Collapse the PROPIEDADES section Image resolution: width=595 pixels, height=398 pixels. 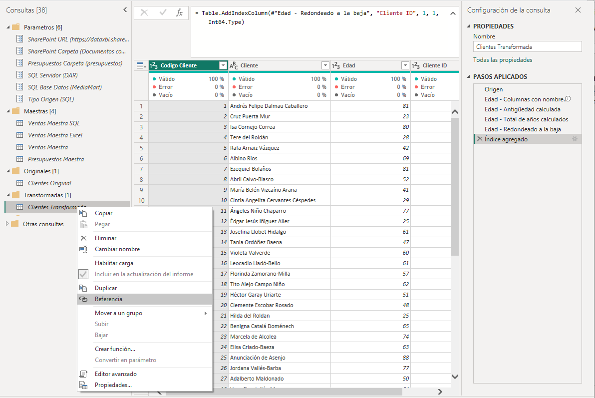468,26
